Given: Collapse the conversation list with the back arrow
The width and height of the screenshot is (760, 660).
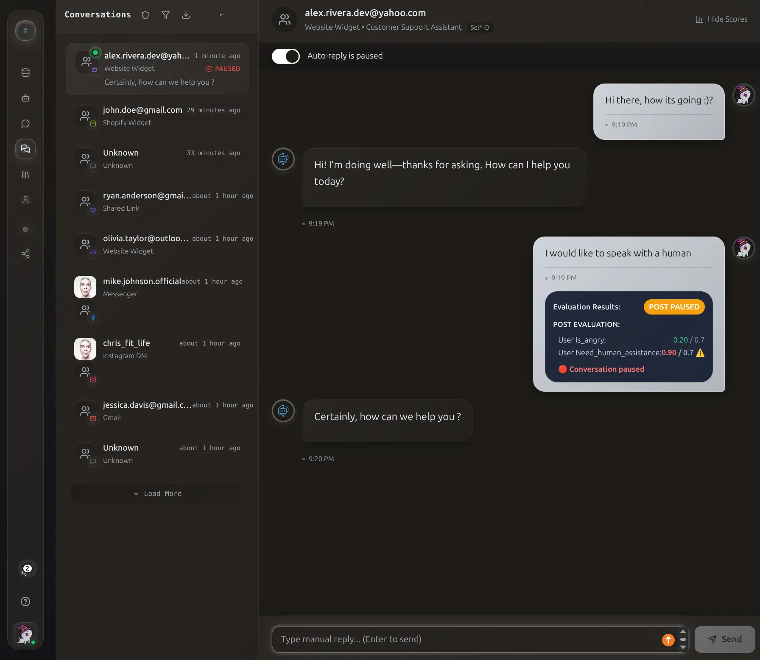Looking at the screenshot, I should click(222, 15).
